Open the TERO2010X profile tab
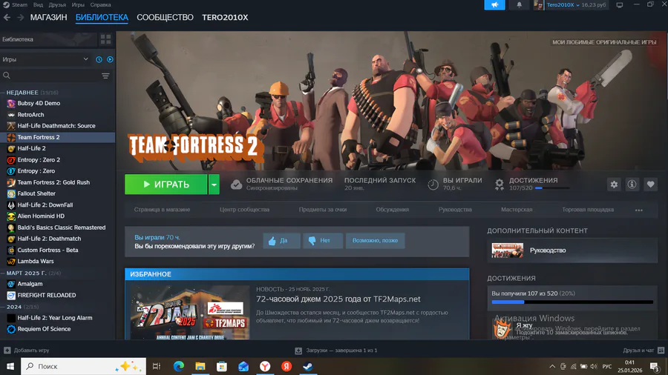Viewport: 668px width, 375px height. pyautogui.click(x=225, y=18)
